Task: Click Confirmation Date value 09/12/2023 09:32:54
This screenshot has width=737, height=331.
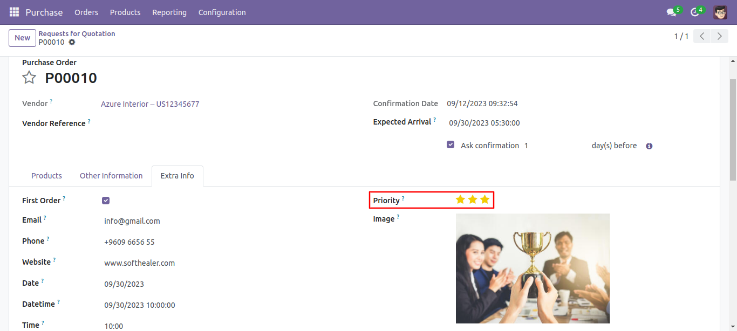Action: click(482, 104)
